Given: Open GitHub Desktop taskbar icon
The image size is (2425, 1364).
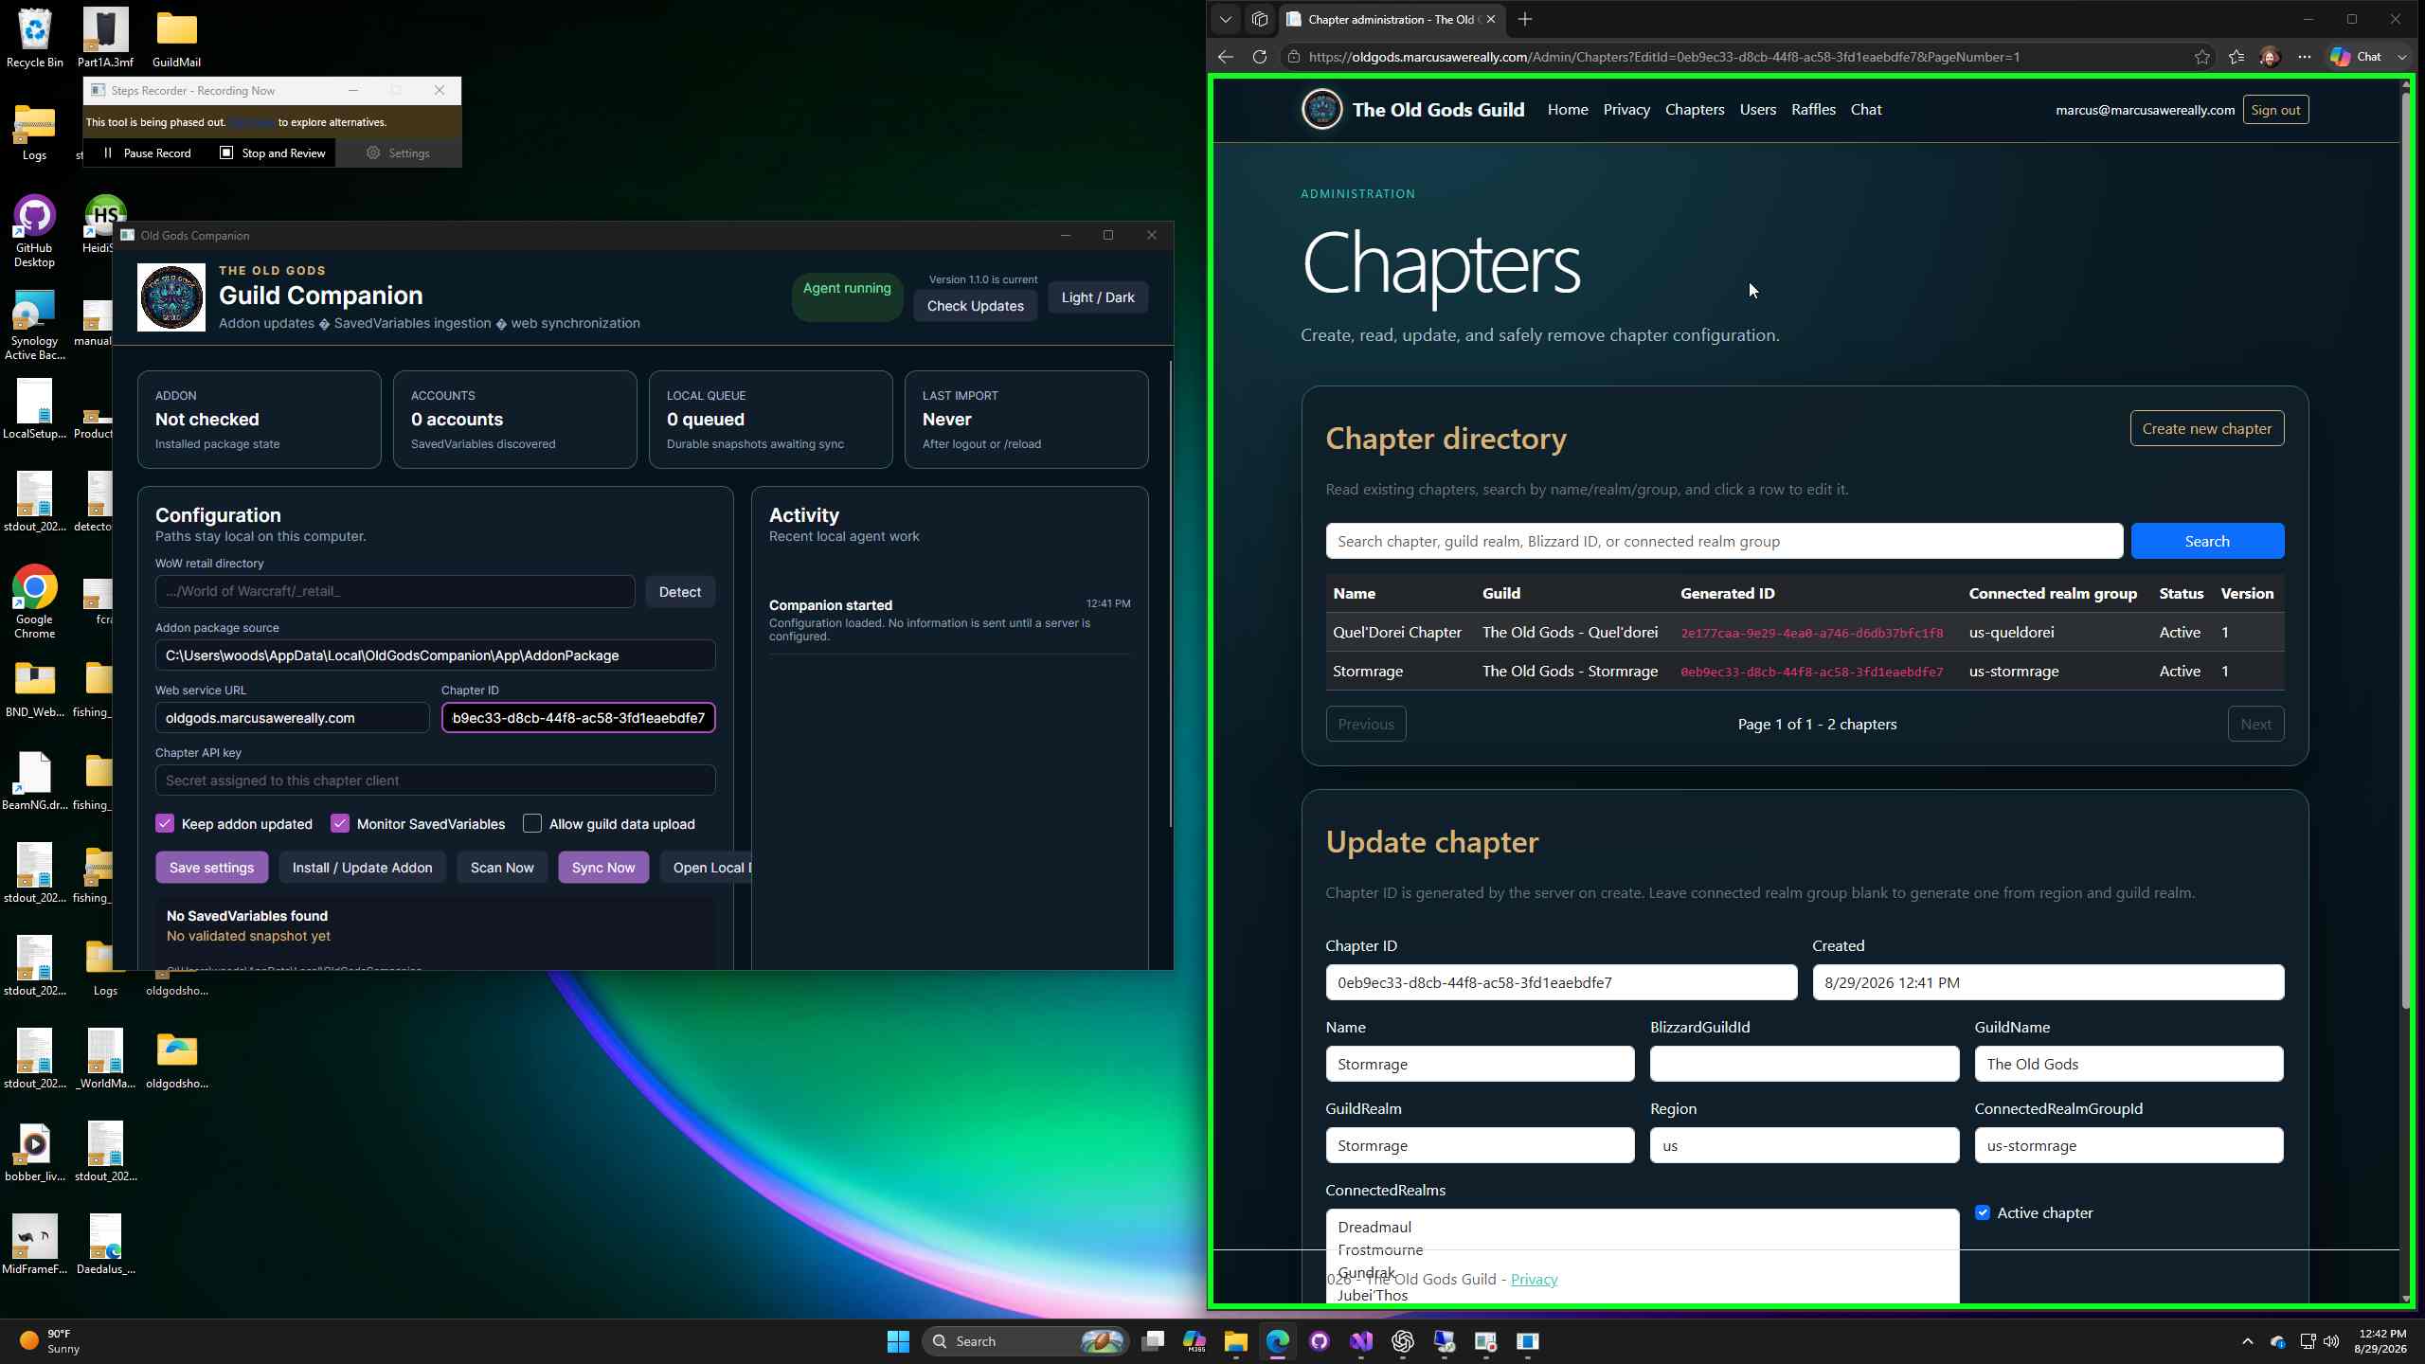Looking at the screenshot, I should click(x=1319, y=1341).
